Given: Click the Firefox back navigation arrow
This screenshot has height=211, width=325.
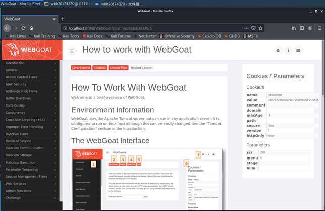Looking at the screenshot, I should coord(7,28).
